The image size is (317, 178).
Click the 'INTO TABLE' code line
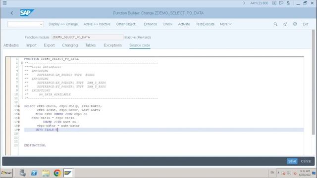point(47,130)
